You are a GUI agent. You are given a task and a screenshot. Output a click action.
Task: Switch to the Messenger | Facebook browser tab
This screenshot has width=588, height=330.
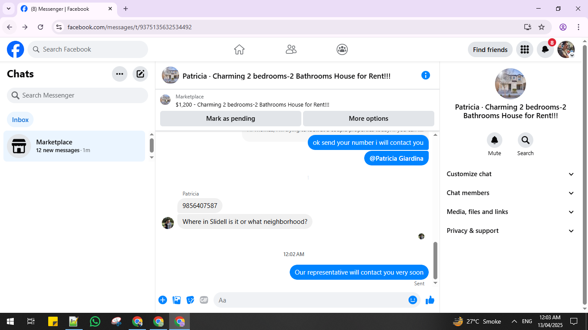point(67,9)
